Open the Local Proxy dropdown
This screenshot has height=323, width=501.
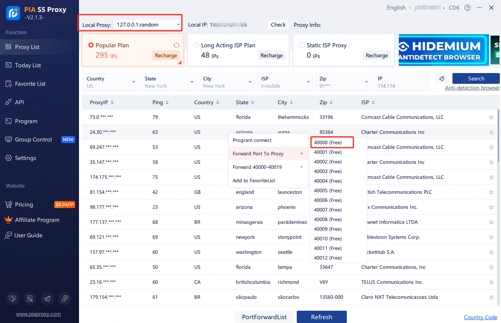pyautogui.click(x=148, y=25)
